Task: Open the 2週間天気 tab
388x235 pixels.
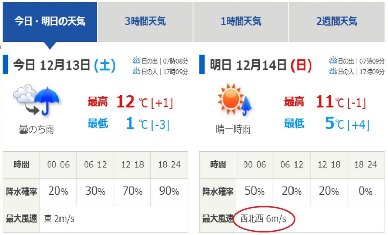Action: click(337, 22)
